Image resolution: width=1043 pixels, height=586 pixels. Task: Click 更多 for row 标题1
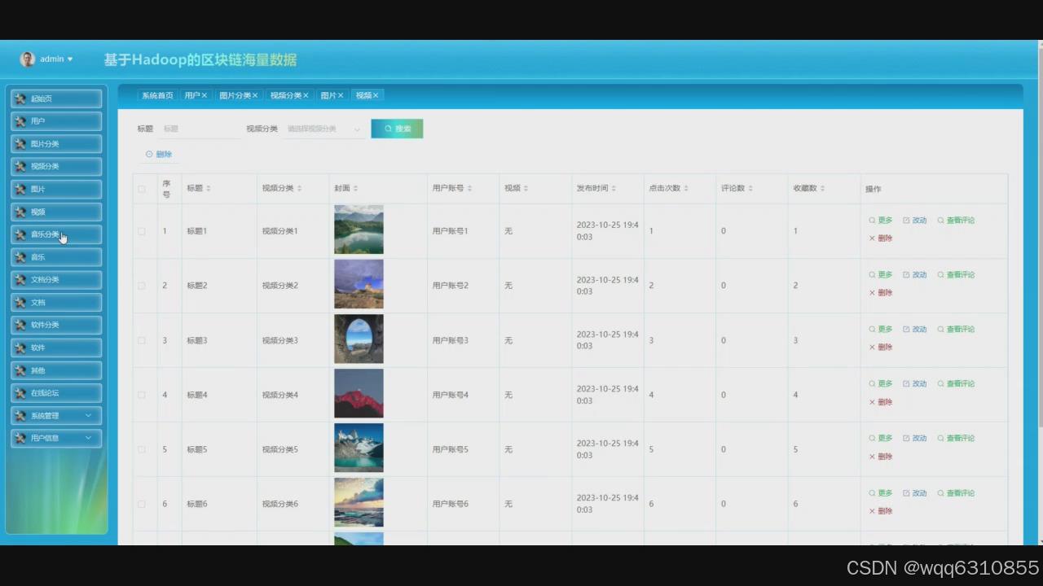881,221
